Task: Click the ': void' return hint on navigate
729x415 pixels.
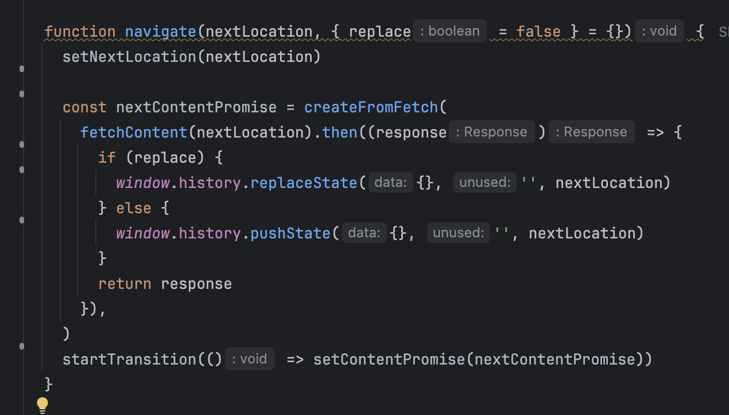Action: (660, 31)
